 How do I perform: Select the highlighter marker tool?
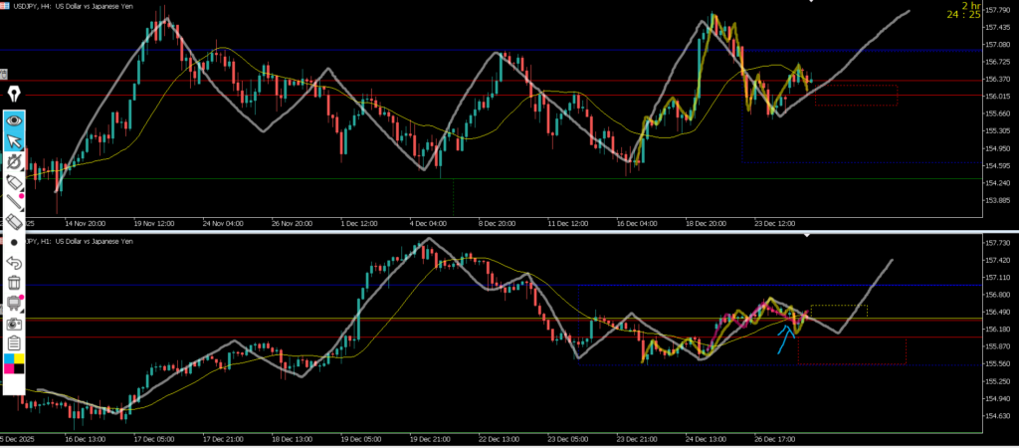tap(15, 181)
